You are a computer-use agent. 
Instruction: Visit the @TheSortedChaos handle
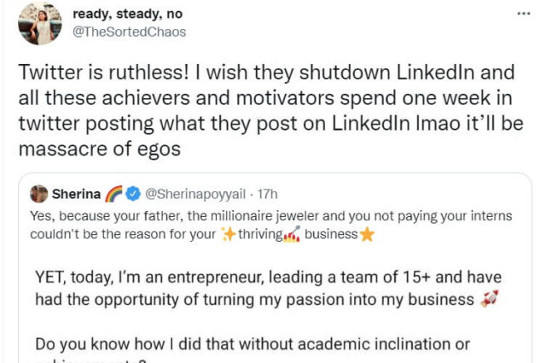coord(129,32)
